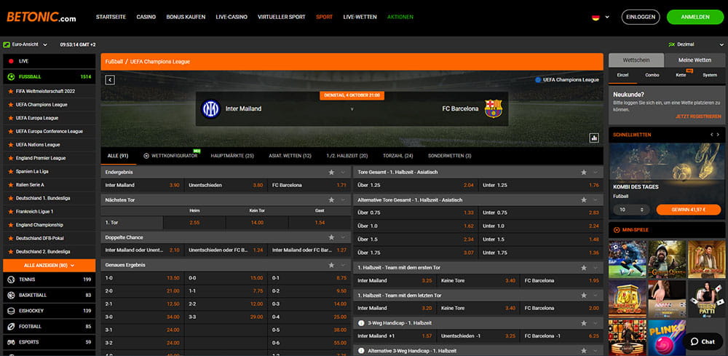728x356 pixels.
Task: Switch to Hauptmärkte (25) tab
Action: tap(232, 156)
